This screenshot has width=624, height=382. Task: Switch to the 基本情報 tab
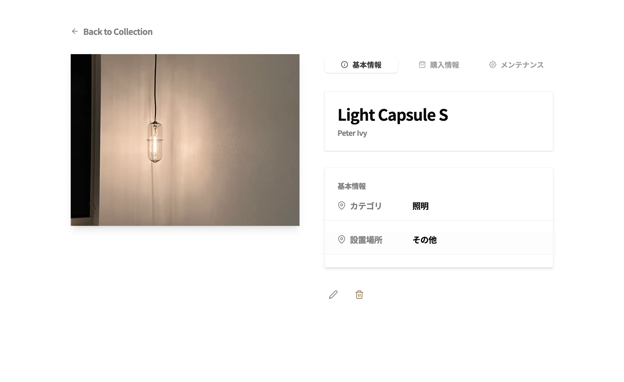361,65
